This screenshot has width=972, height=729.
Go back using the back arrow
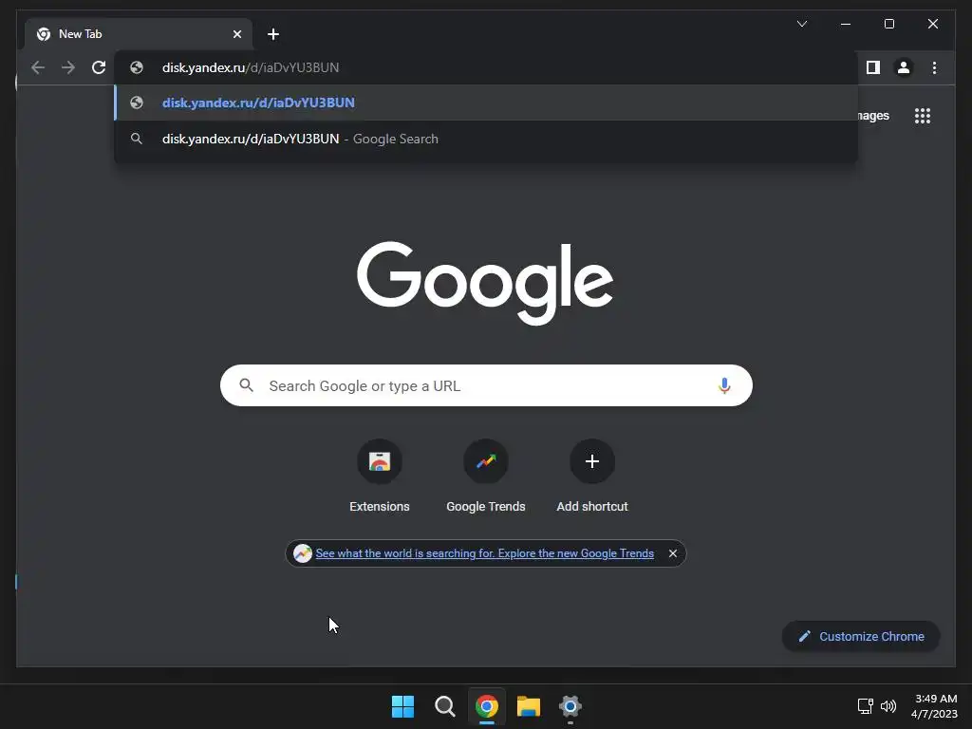point(38,67)
